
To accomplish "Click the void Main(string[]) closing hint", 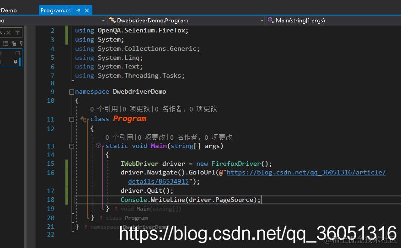I will (150, 209).
